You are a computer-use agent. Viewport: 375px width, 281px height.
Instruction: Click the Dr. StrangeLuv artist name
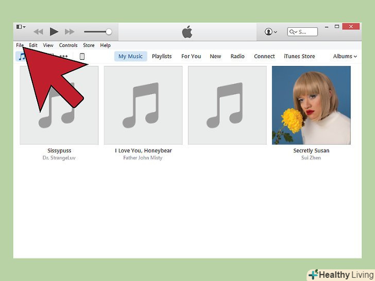pyautogui.click(x=59, y=158)
